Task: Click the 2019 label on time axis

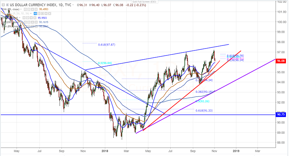Action: coord(236,151)
